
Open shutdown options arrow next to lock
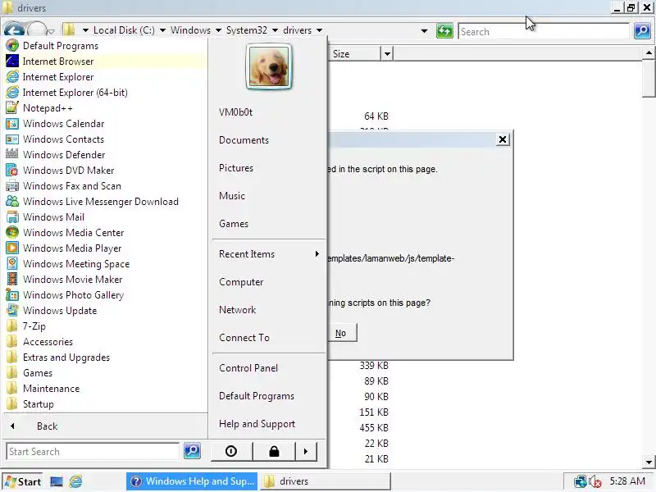pyautogui.click(x=306, y=452)
